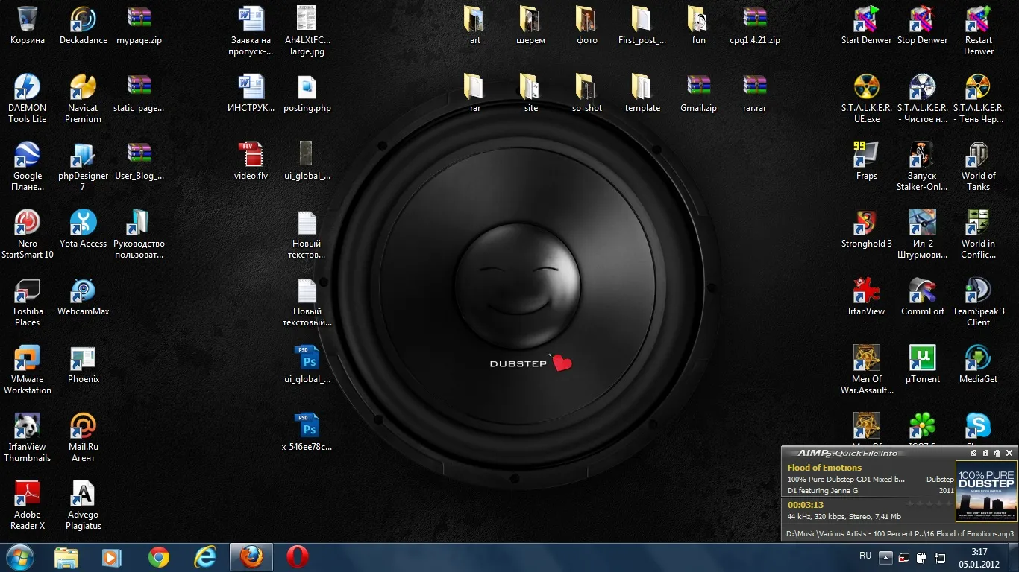The image size is (1019, 572).
Task: Open the First_post folder
Action: 642,25
